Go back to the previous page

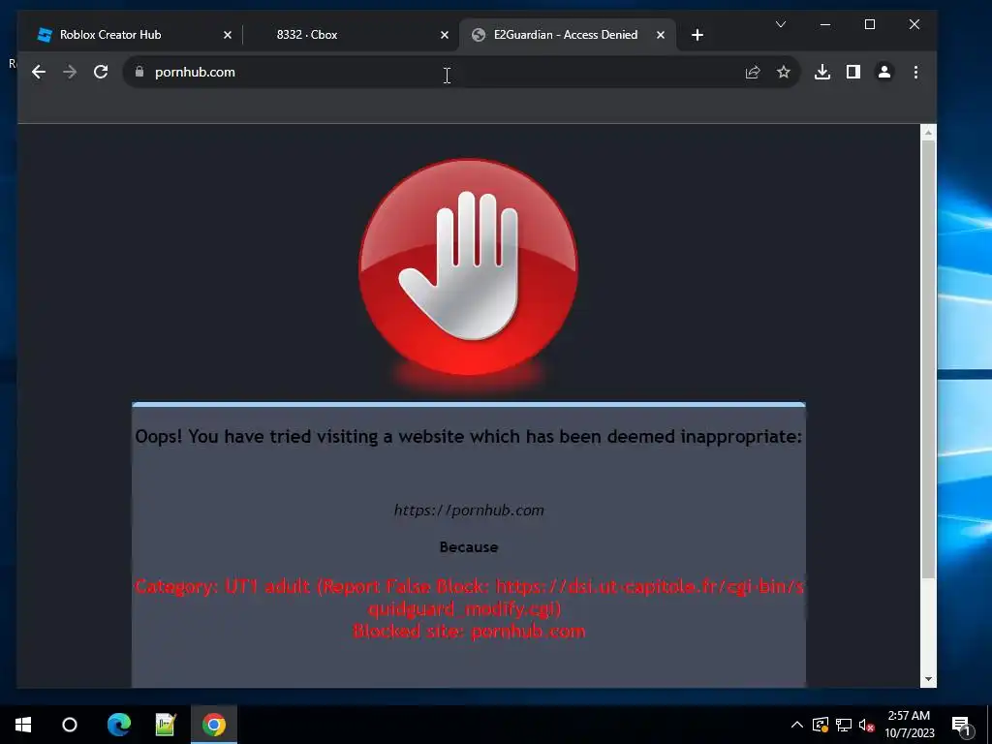click(x=39, y=72)
